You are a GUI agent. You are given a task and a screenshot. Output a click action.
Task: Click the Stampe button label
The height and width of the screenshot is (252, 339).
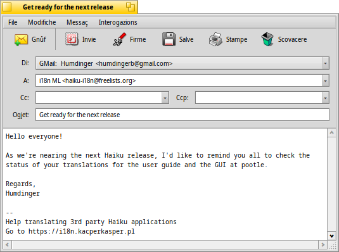tap(236, 39)
